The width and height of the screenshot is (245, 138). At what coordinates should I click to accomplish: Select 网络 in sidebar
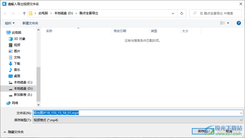12,103
